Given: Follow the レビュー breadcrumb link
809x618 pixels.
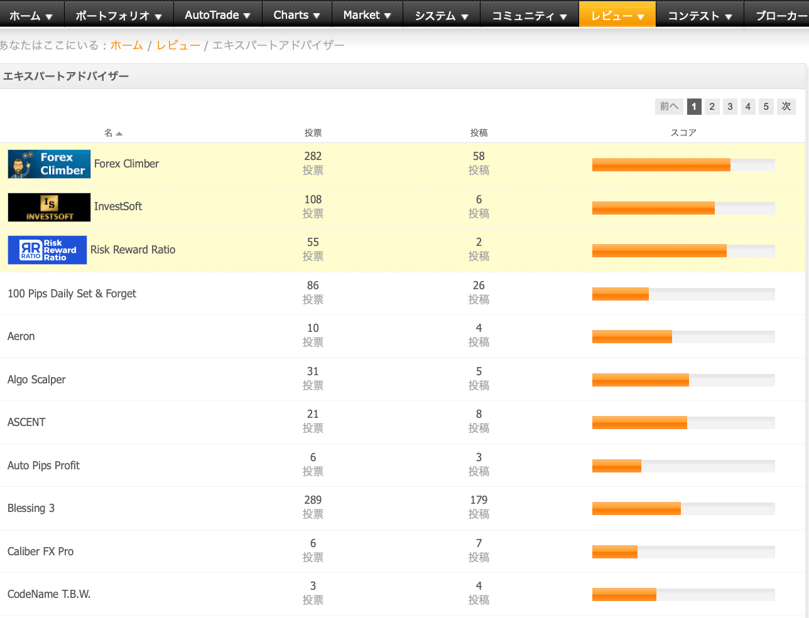Looking at the screenshot, I should [x=178, y=45].
